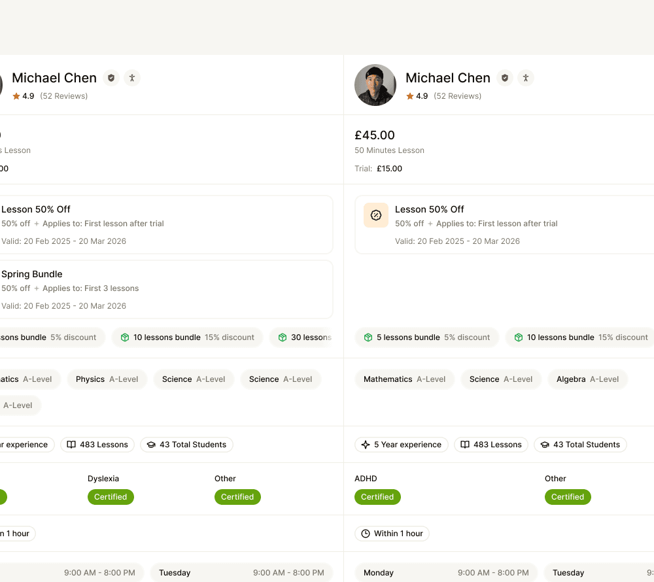Image resolution: width=654 pixels, height=582 pixels.
Task: Click the Certified badge under Other in left card
Action: coord(237,497)
